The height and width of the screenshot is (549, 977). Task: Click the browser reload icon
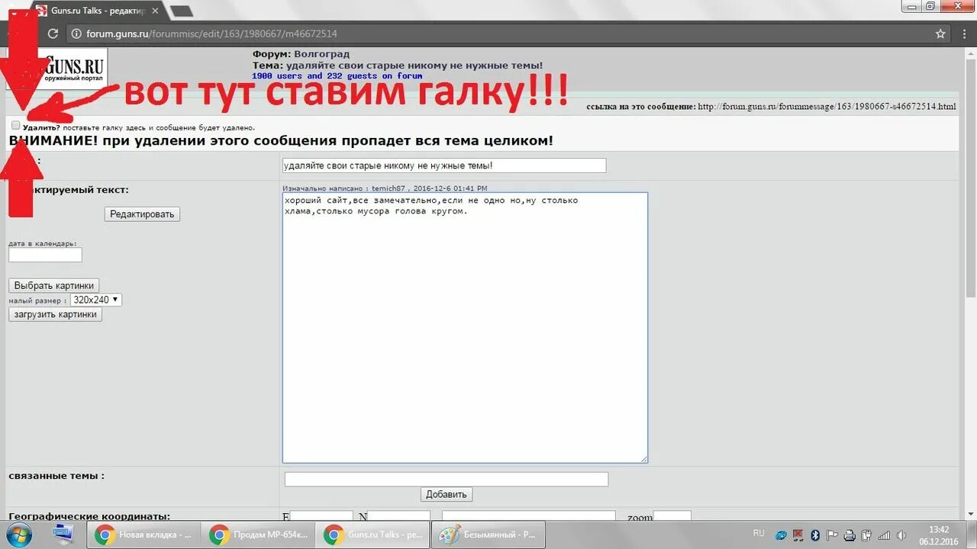[x=53, y=34]
